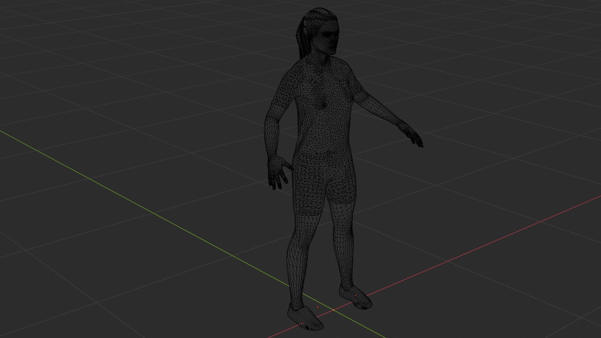Image resolution: width=601 pixels, height=338 pixels.
Task: Select the yellow origin point where axes cross
Action: (333, 310)
